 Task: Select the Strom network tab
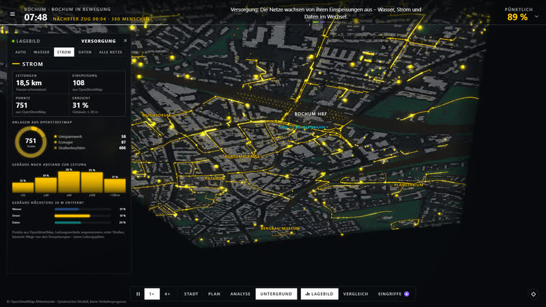pos(64,52)
